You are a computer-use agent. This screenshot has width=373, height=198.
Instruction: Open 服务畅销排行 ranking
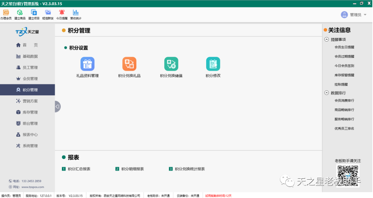click(x=344, y=119)
